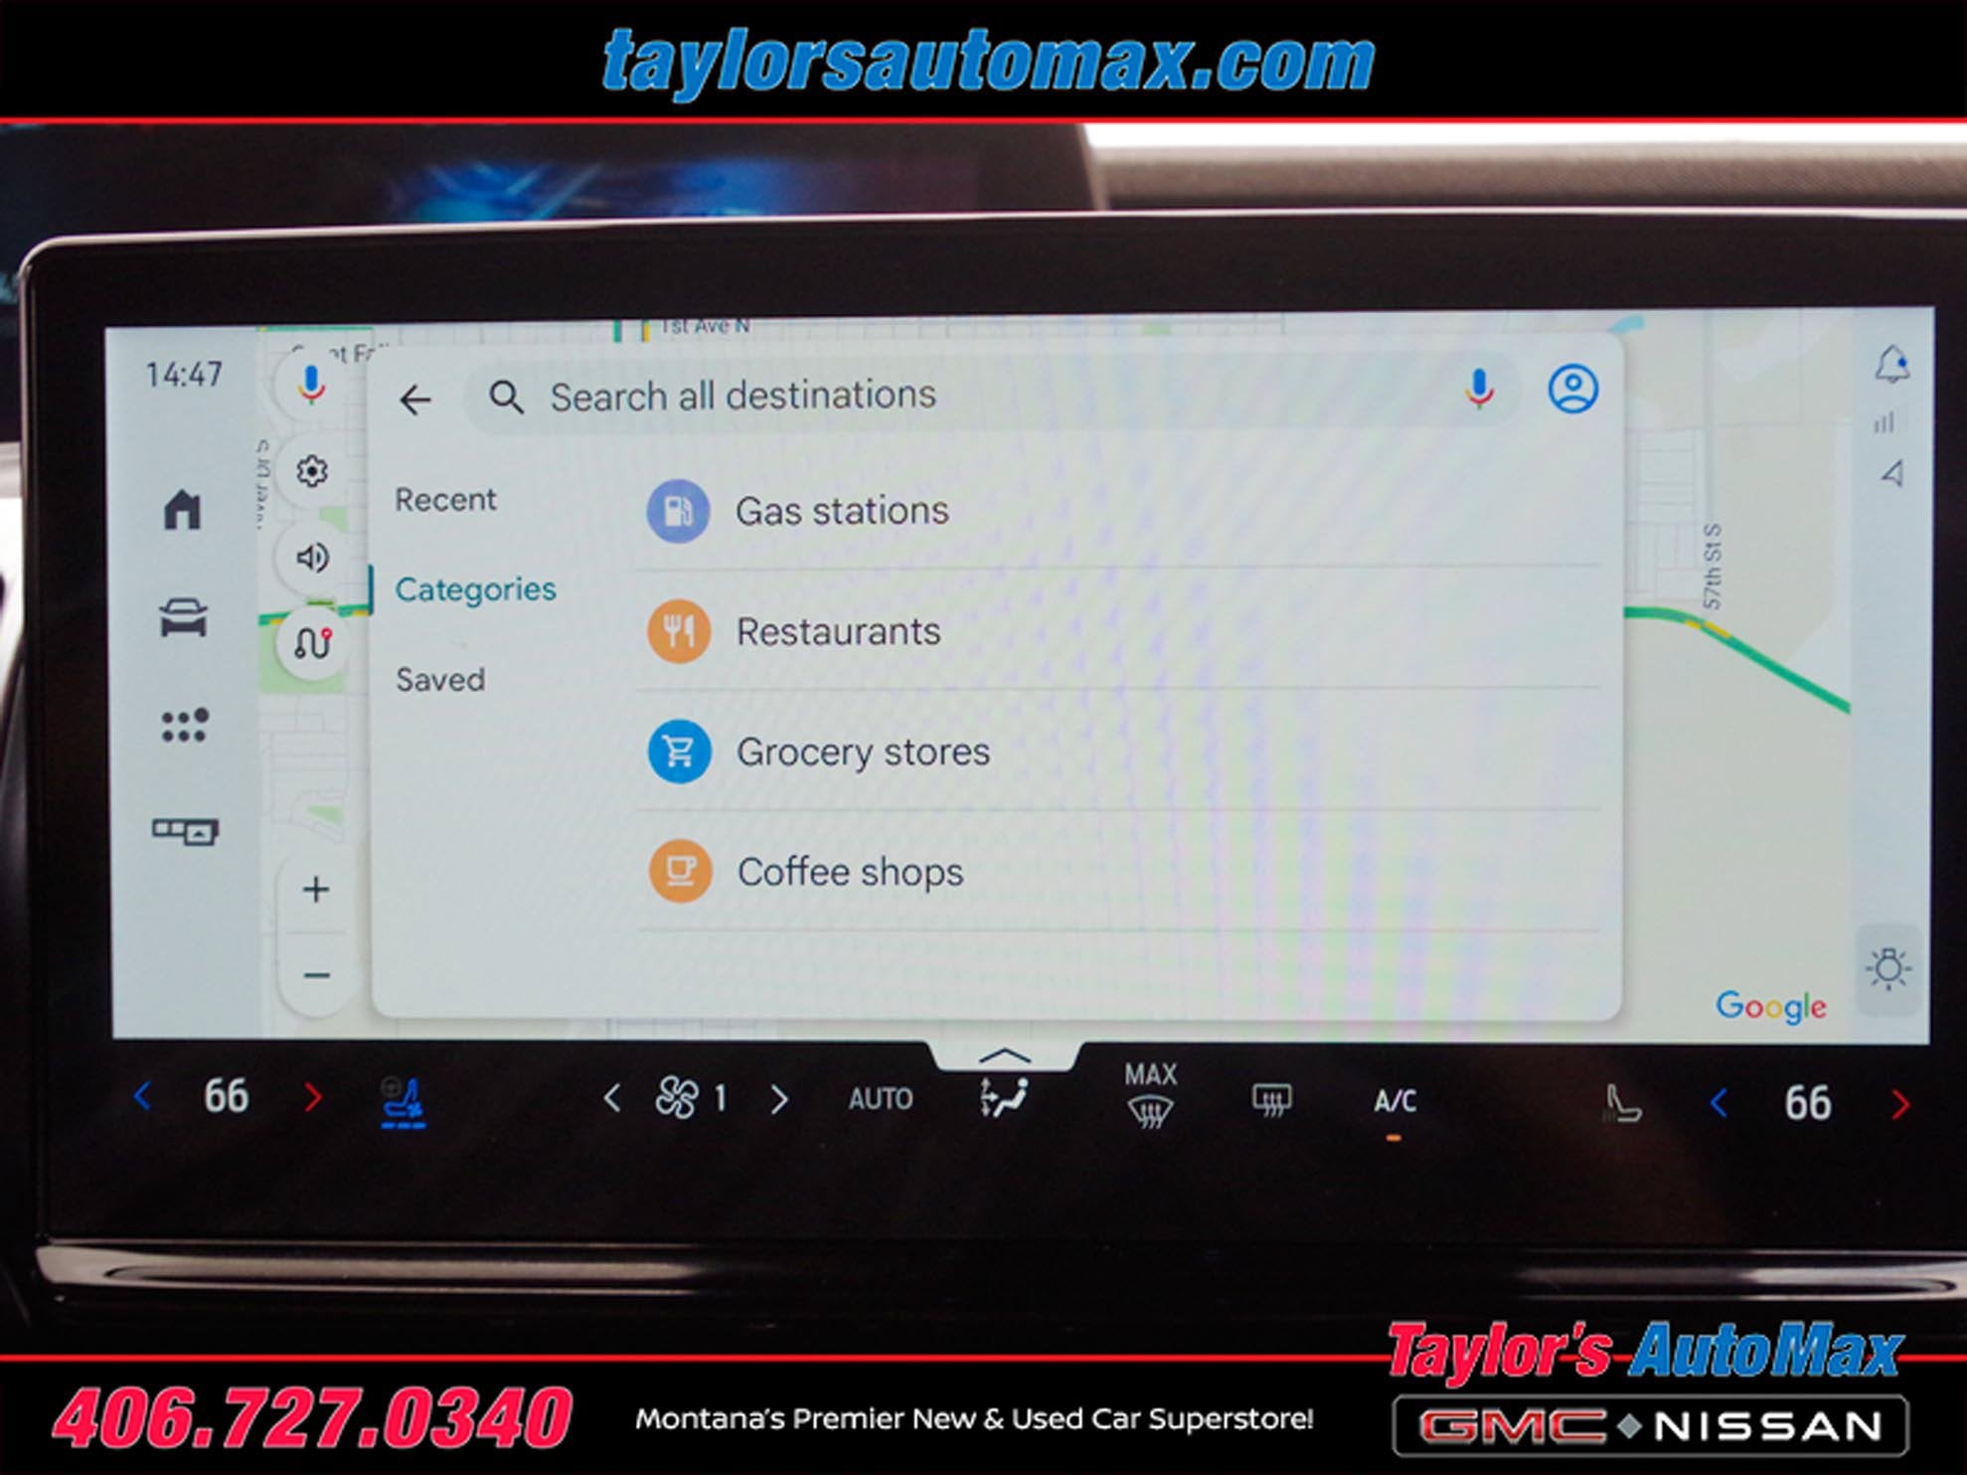Open the Saved tab
The width and height of the screenshot is (1967, 1475).
(x=440, y=680)
